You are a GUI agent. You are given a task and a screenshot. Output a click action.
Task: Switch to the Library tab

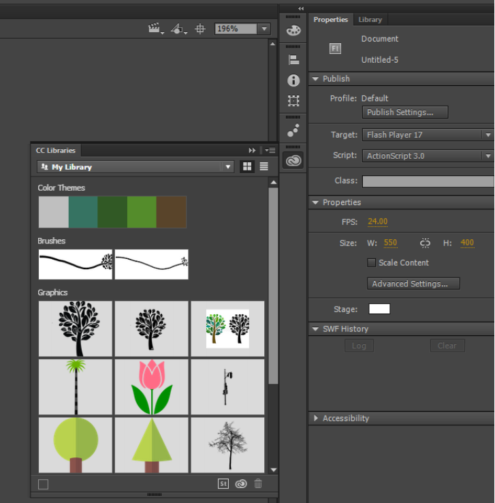tap(370, 20)
